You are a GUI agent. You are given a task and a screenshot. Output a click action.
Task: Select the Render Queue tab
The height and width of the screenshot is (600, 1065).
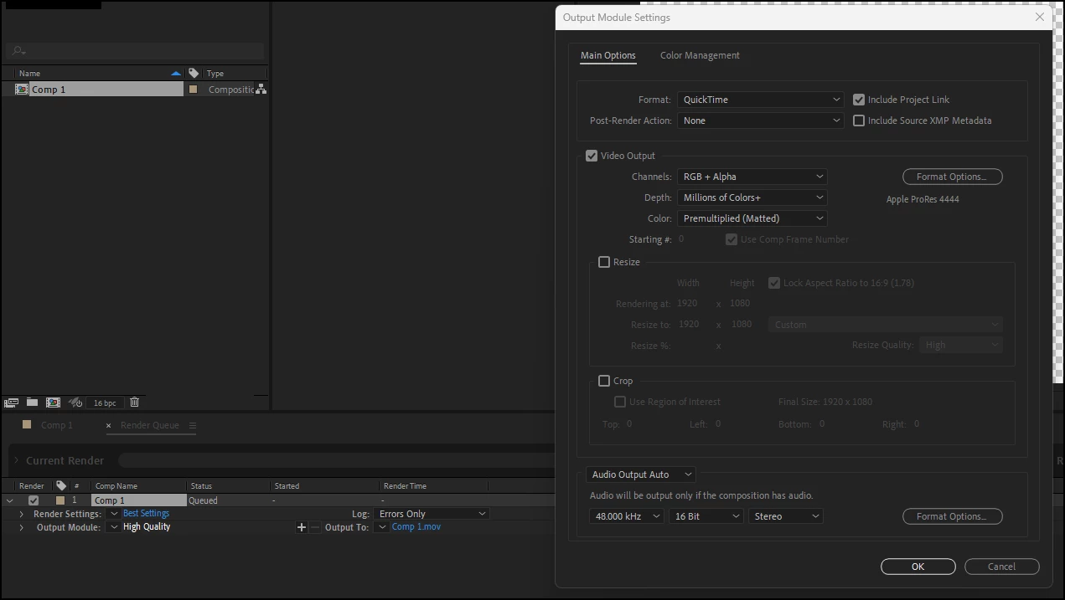(150, 425)
